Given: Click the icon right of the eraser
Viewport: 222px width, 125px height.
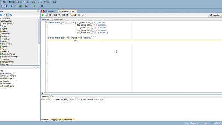Looking at the screenshot, I should pos(79,15).
